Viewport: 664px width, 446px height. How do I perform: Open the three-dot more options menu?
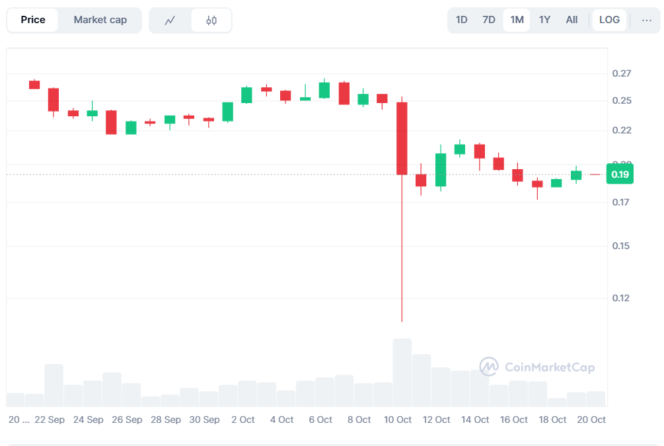pos(646,20)
